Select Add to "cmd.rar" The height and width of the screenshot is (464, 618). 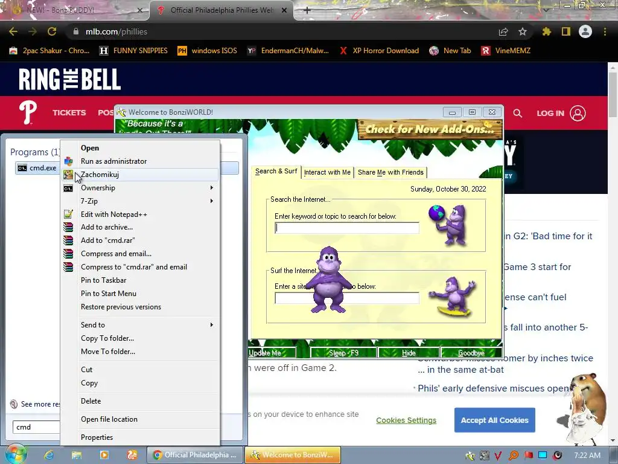click(x=140, y=240)
